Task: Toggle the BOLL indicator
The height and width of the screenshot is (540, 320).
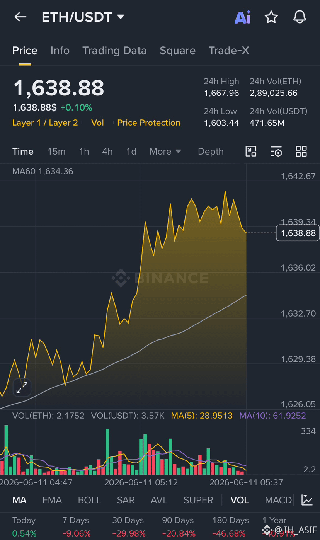Action: (x=89, y=500)
